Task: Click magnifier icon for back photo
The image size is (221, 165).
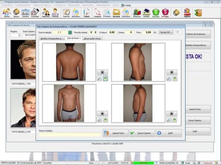Action: pos(99,78)
